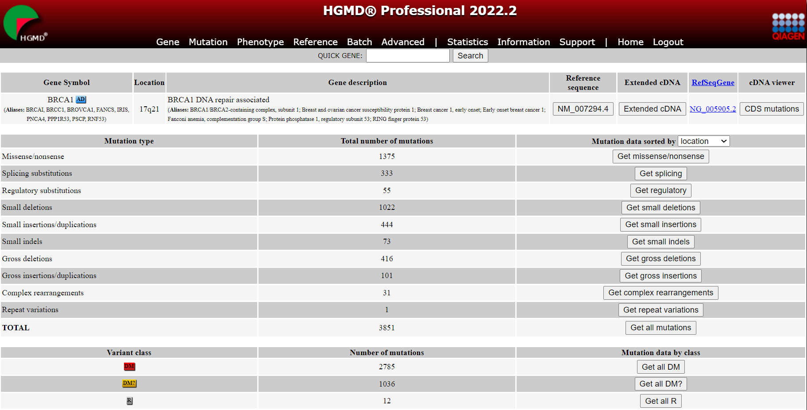Screen dimensions: 807x410
Task: Focus the QUICK GENE input field
Action: point(408,56)
